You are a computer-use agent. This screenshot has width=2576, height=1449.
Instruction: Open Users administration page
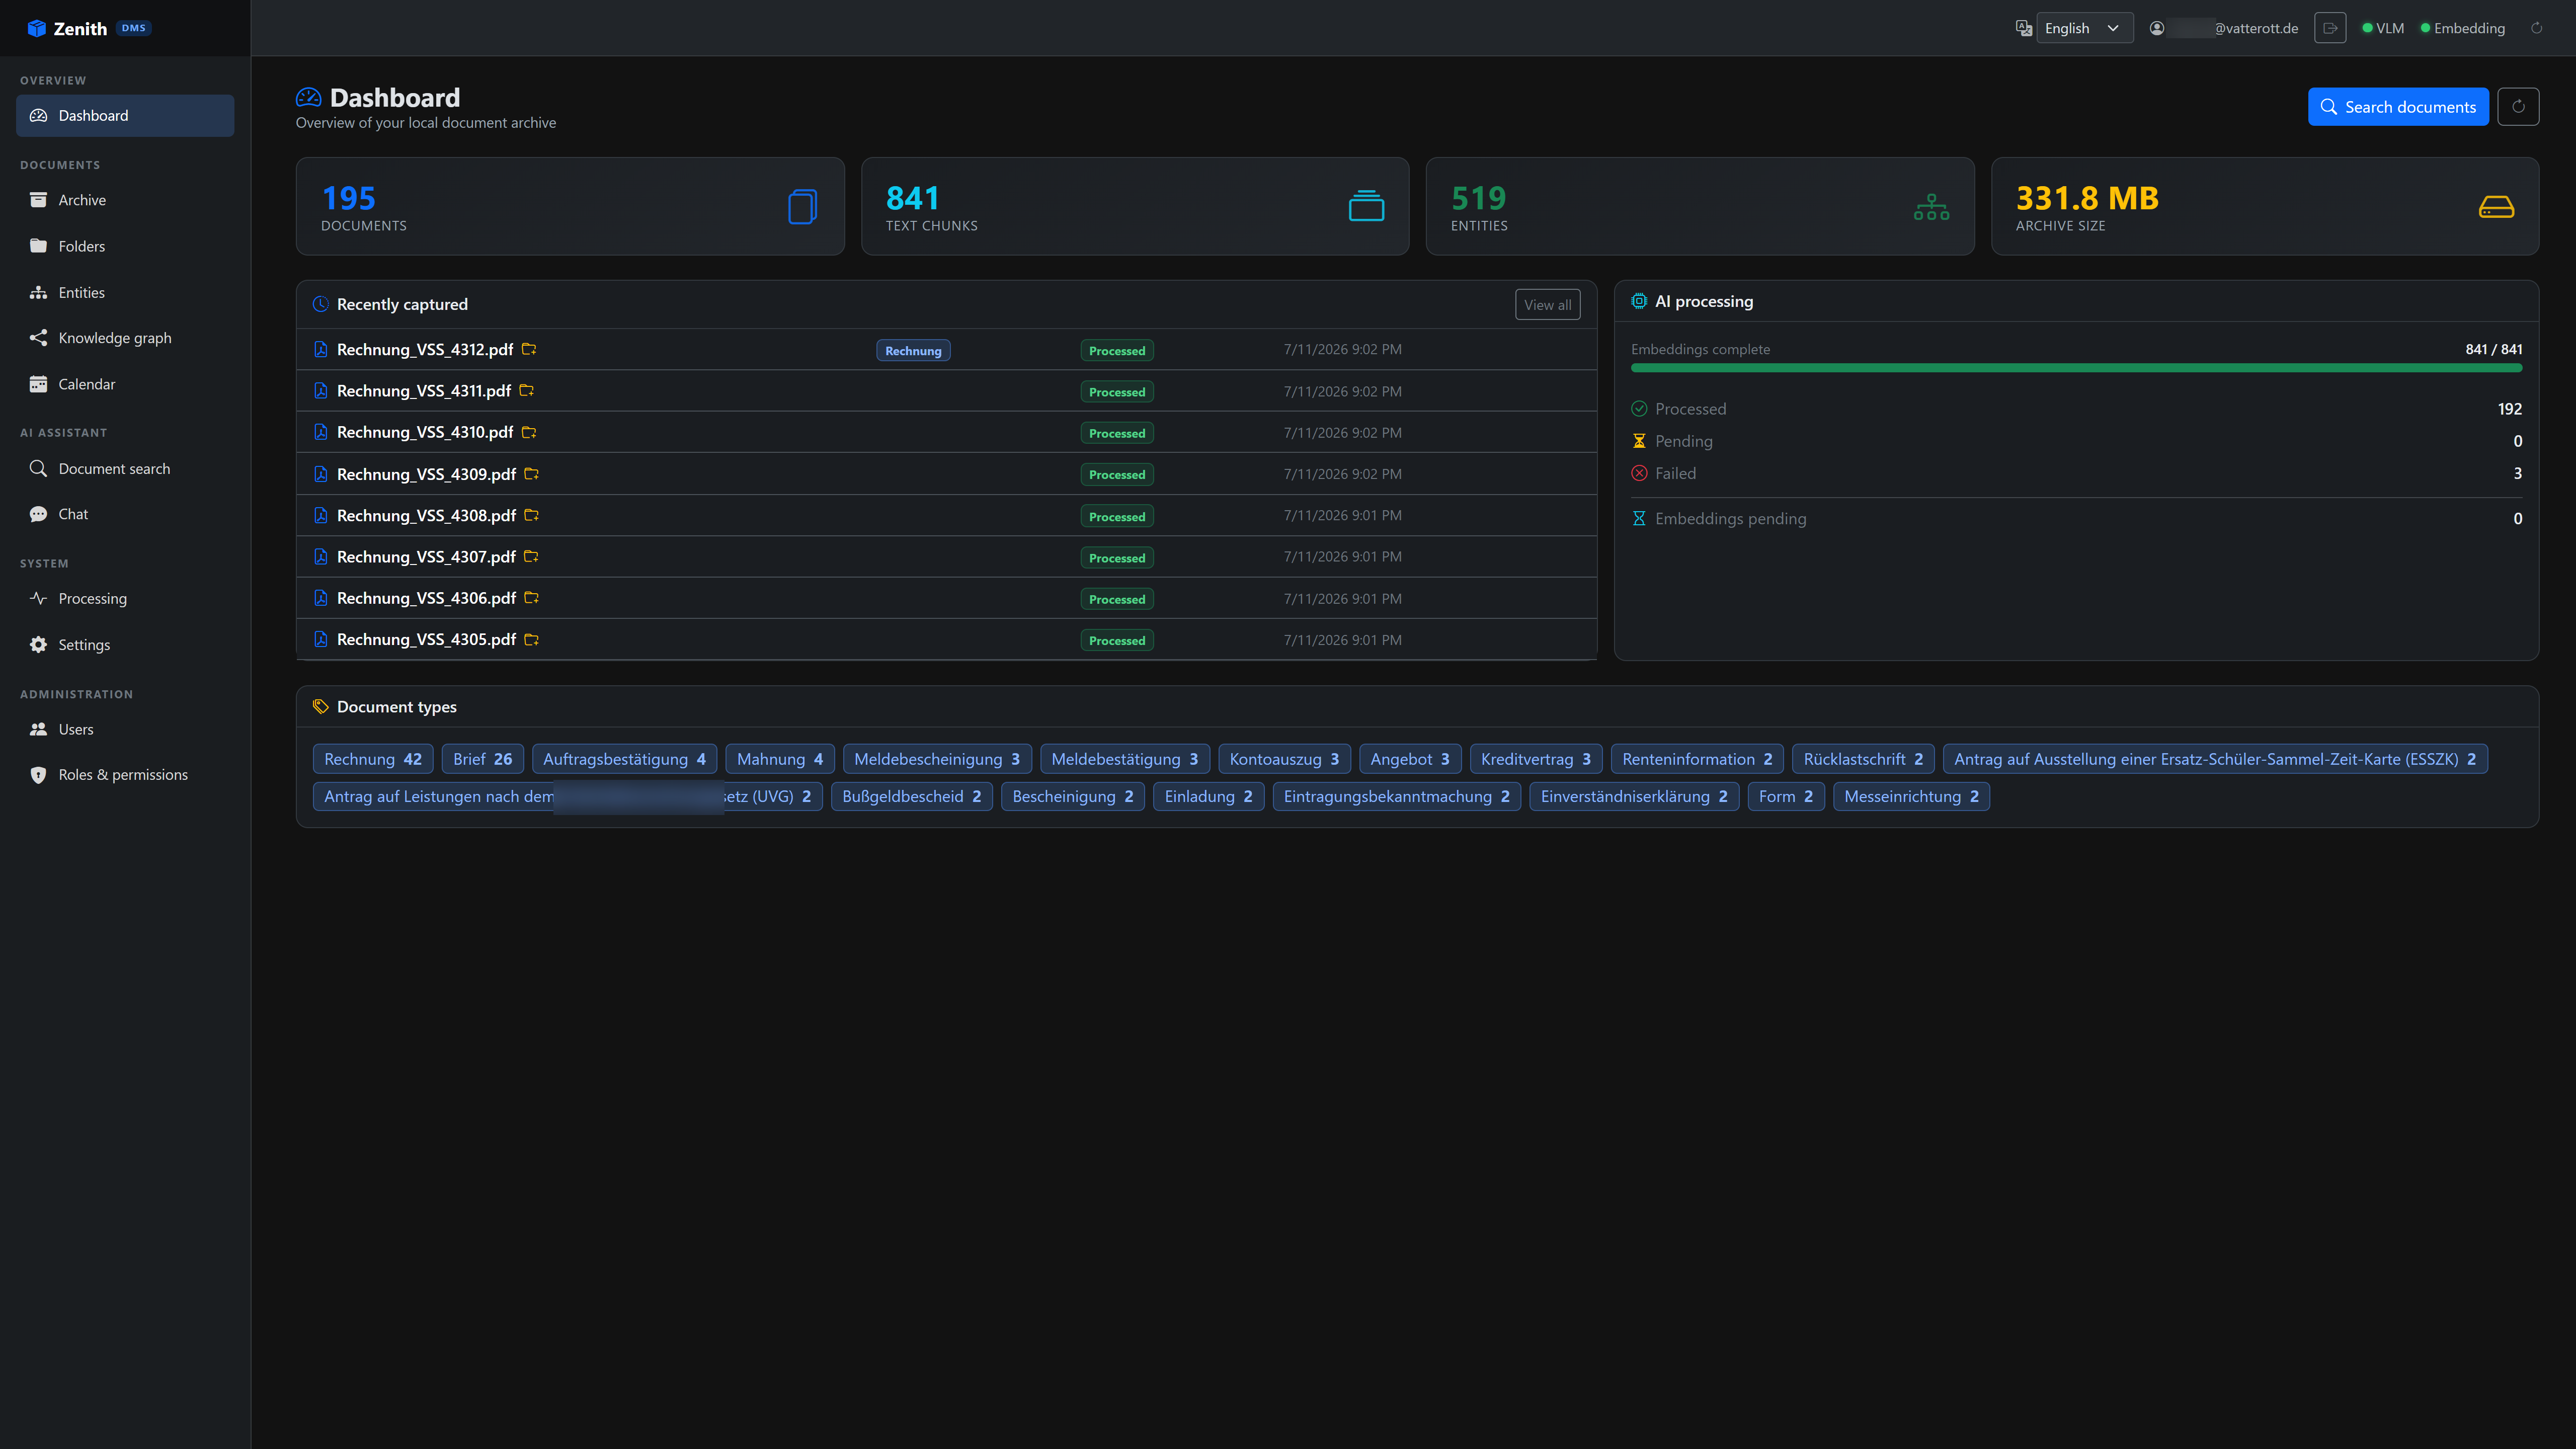[125, 729]
